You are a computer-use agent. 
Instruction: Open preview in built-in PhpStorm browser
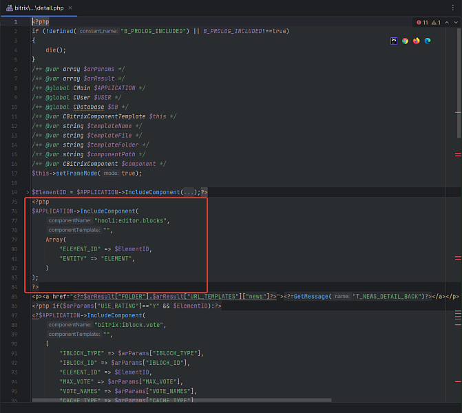click(394, 41)
